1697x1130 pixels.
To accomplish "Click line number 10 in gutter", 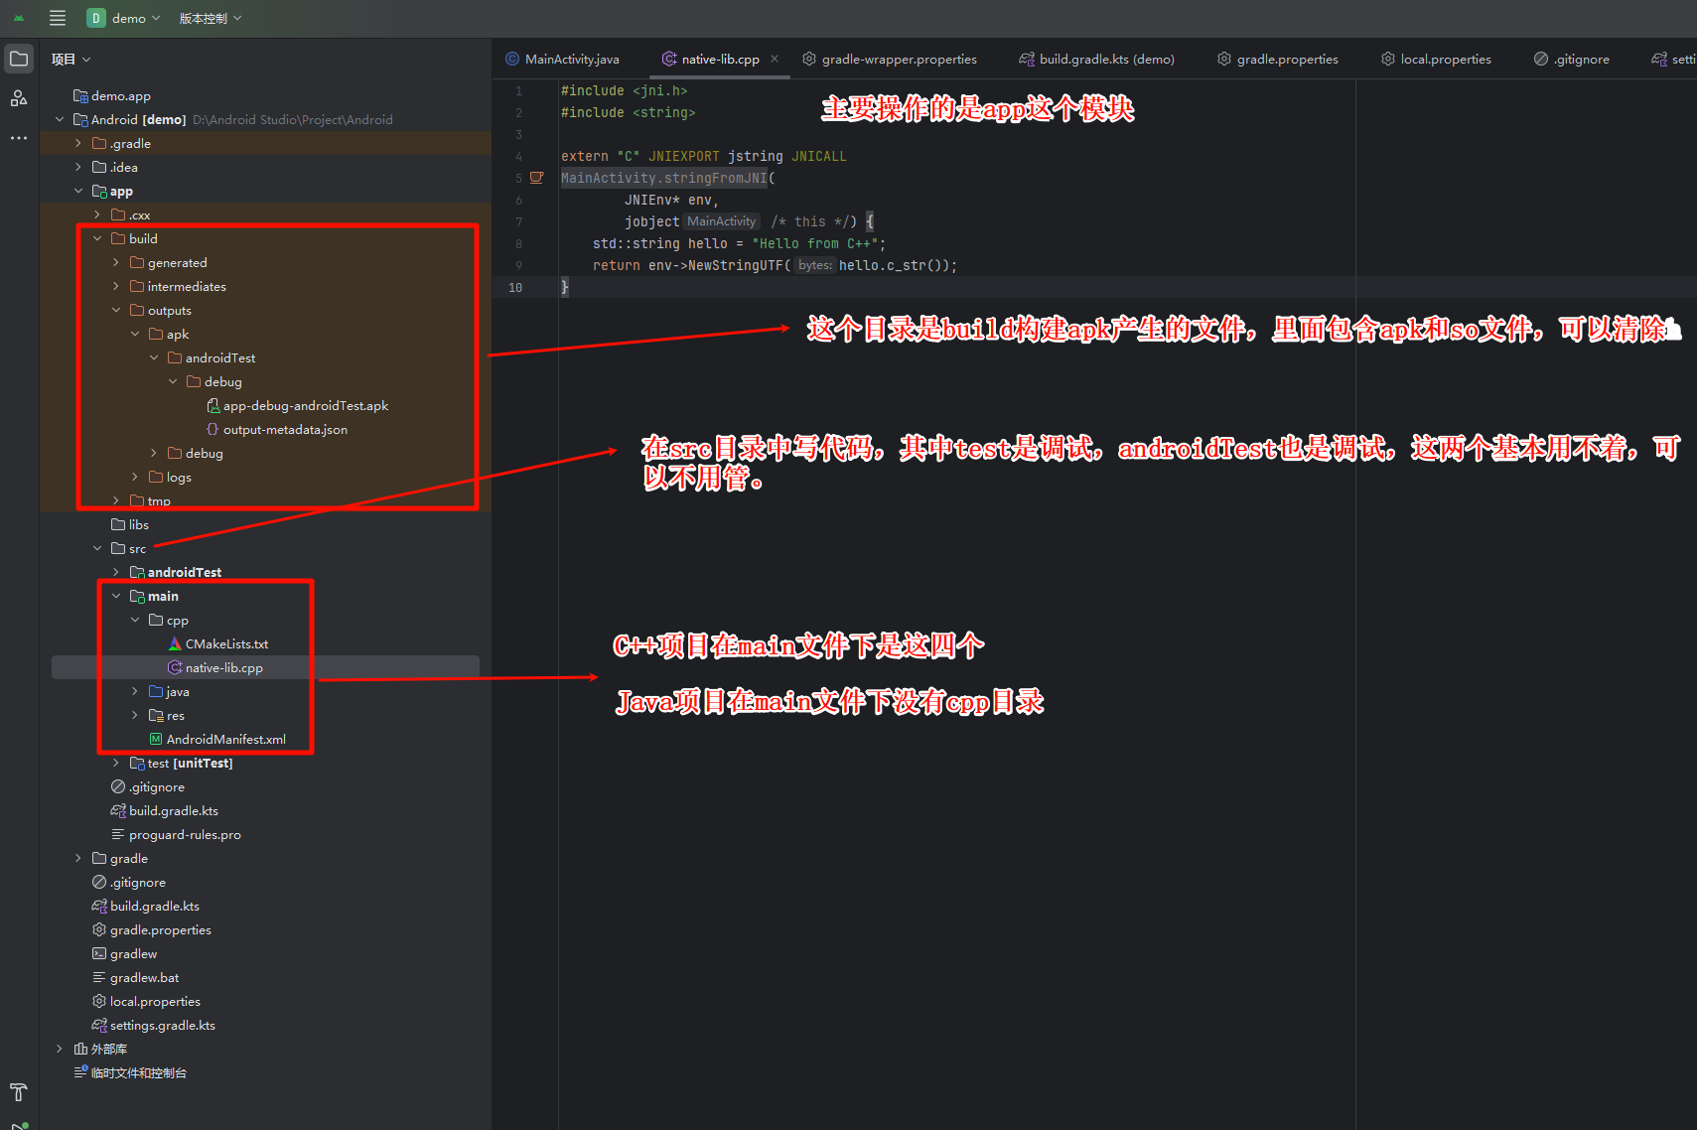I will click(x=515, y=288).
